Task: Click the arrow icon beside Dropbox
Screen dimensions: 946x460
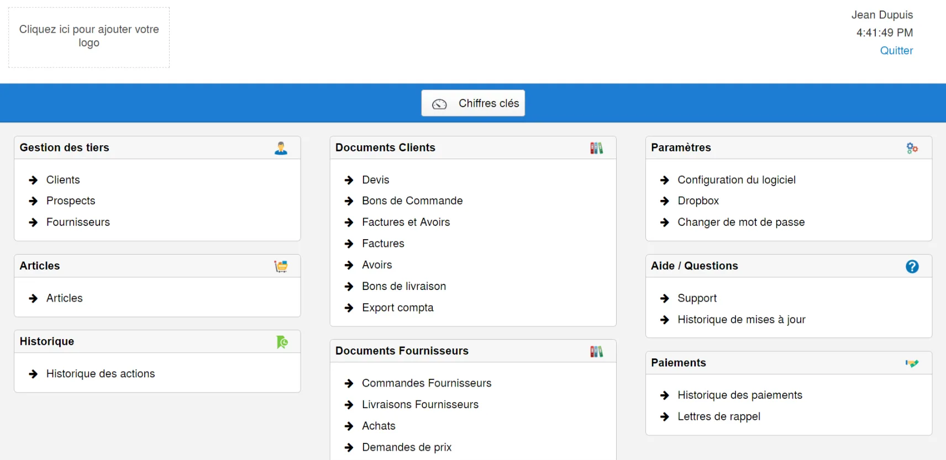Action: pos(665,201)
